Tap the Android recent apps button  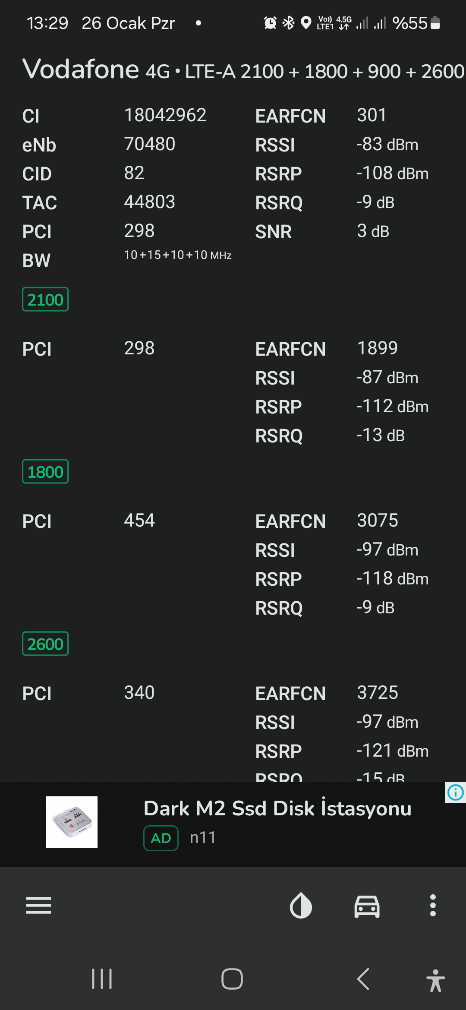pyautogui.click(x=102, y=979)
